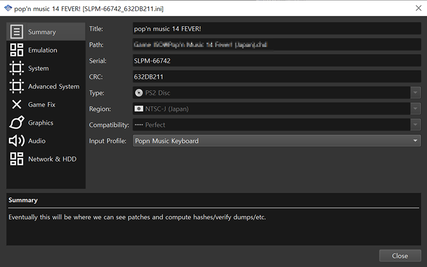The height and width of the screenshot is (267, 427).
Task: Switch to the Emulation settings page
Action: point(46,50)
